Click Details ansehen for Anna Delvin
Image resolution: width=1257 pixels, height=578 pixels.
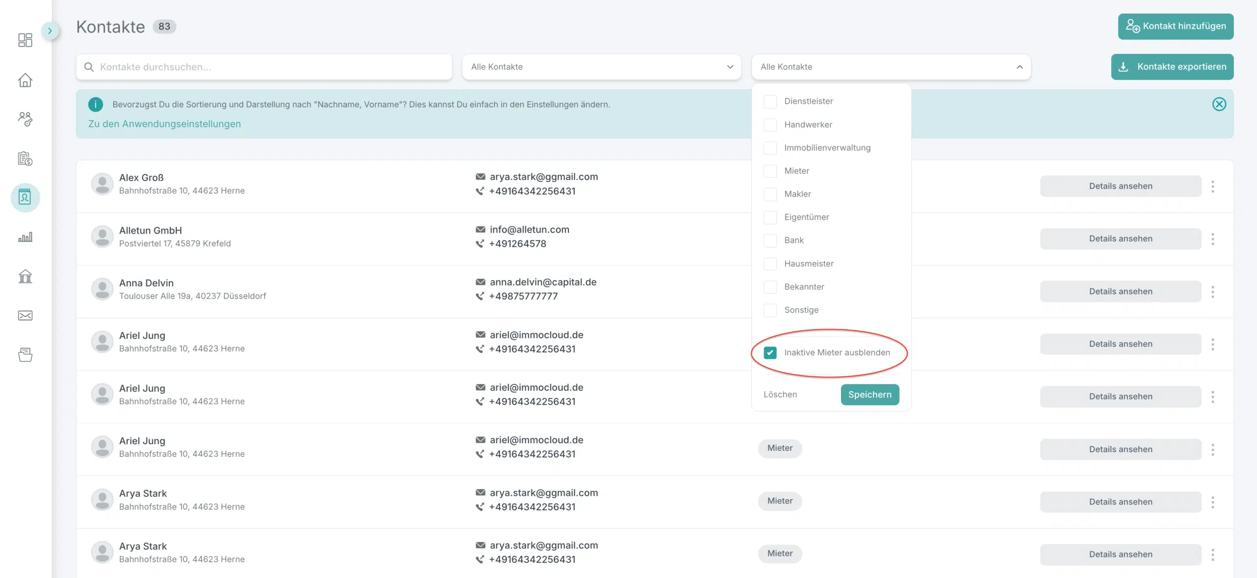[x=1120, y=291]
